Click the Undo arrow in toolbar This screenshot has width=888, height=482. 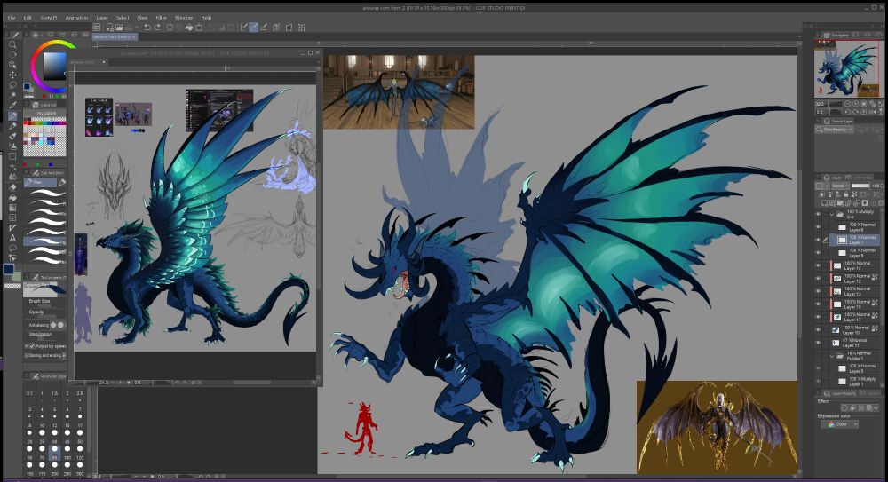pos(147,27)
